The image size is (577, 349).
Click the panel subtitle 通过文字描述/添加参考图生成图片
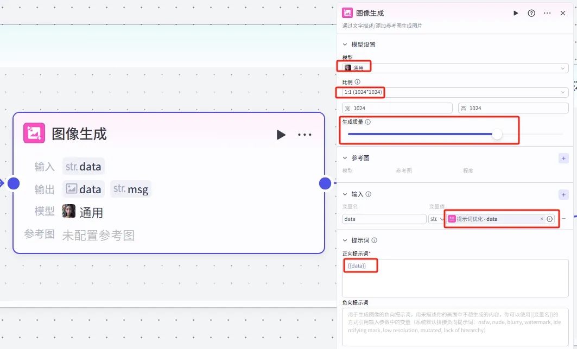(x=382, y=26)
